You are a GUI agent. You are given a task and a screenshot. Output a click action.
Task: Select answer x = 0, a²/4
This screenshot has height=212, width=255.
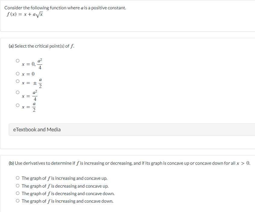tap(17, 61)
